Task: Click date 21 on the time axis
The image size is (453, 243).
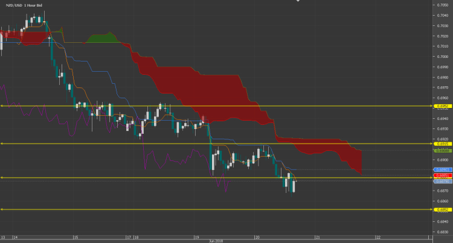Action: [318, 238]
